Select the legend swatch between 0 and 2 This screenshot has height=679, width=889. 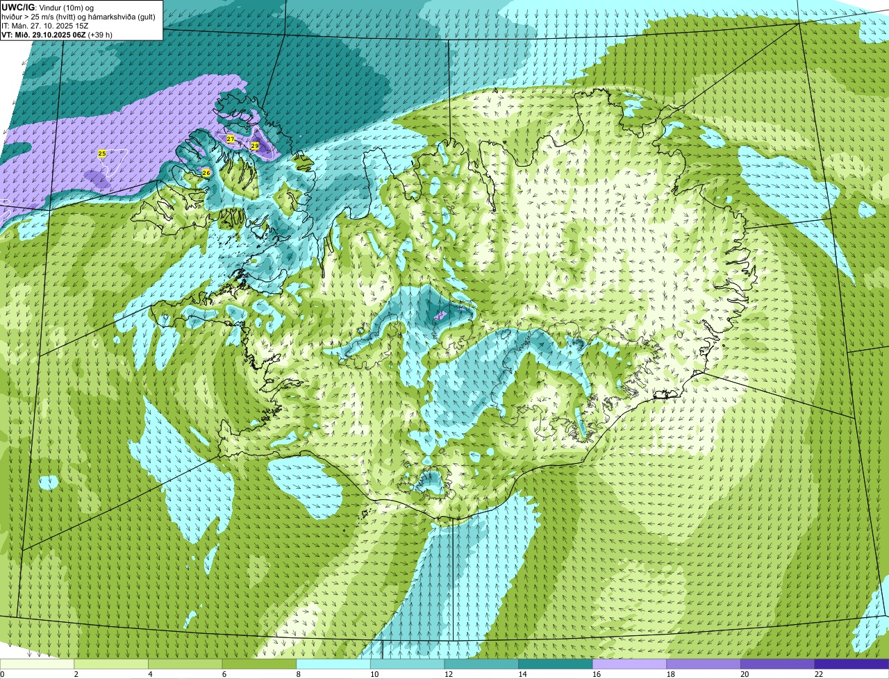pos(37,664)
